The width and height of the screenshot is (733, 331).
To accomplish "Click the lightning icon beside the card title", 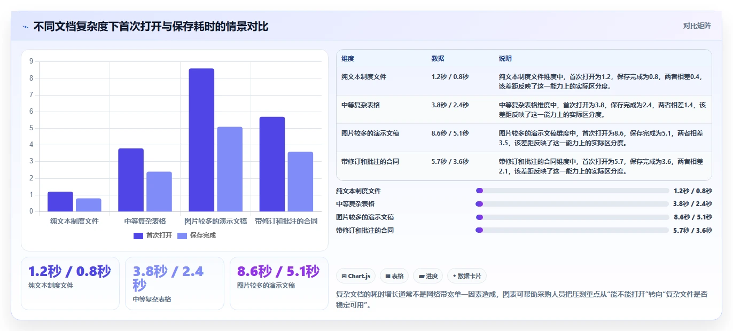I will (26, 26).
